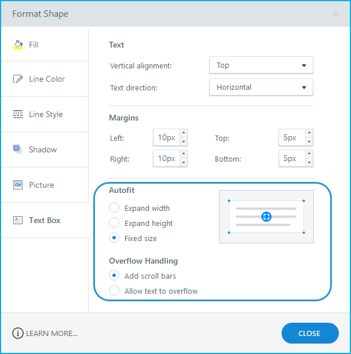The height and width of the screenshot is (354, 351).
Task: Choose the Expand height autofit option
Action: [x=114, y=223]
